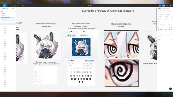Toggle layer visibility in Layer section
The width and height of the screenshot is (173, 97).
coord(172,24)
